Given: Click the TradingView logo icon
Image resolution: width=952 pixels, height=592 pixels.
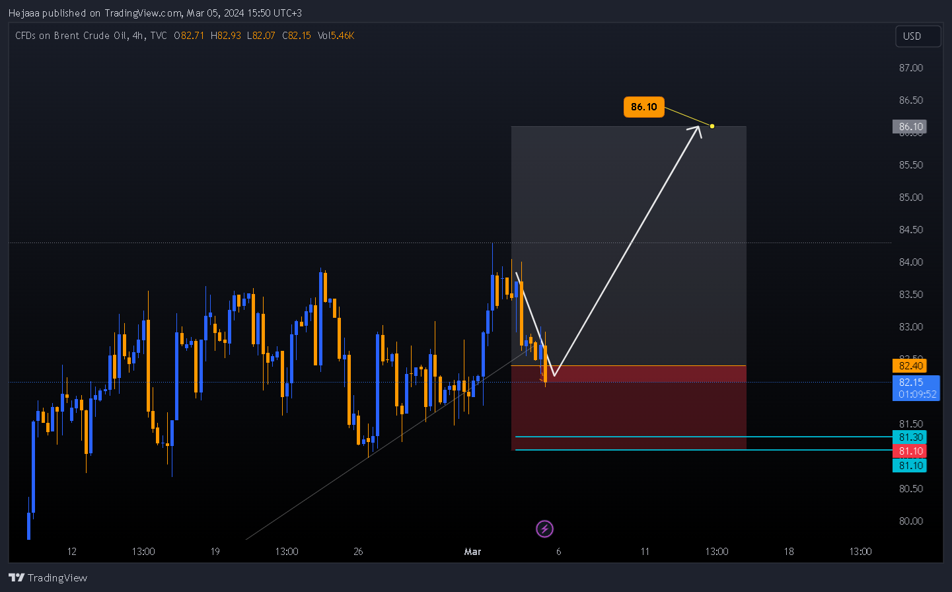Looking at the screenshot, I should point(17,577).
